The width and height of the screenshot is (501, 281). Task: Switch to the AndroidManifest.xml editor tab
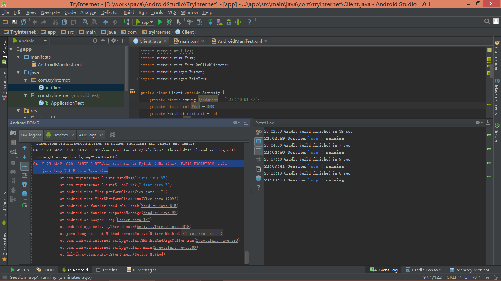[239, 41]
